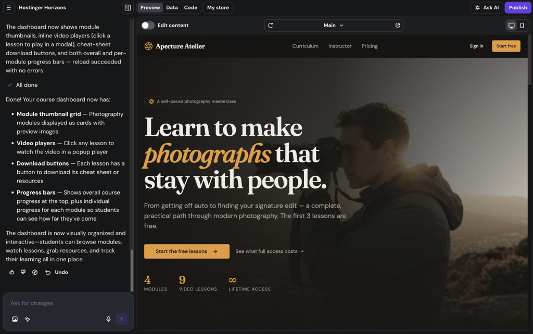Click the Ask for changes input field
Image resolution: width=533 pixels, height=334 pixels.
coord(68,303)
